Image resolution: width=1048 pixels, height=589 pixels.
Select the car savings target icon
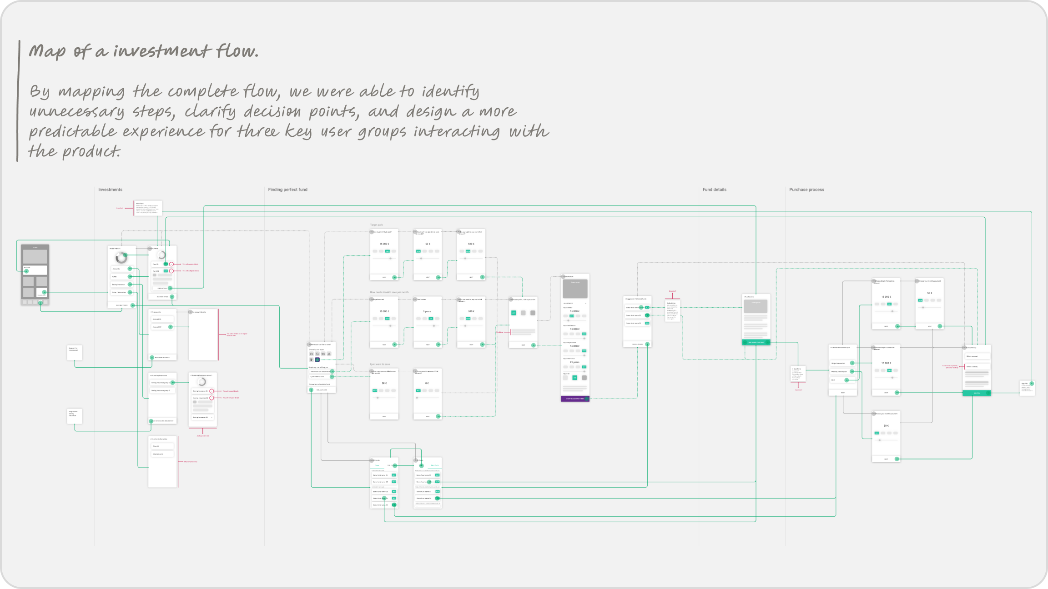click(x=312, y=354)
